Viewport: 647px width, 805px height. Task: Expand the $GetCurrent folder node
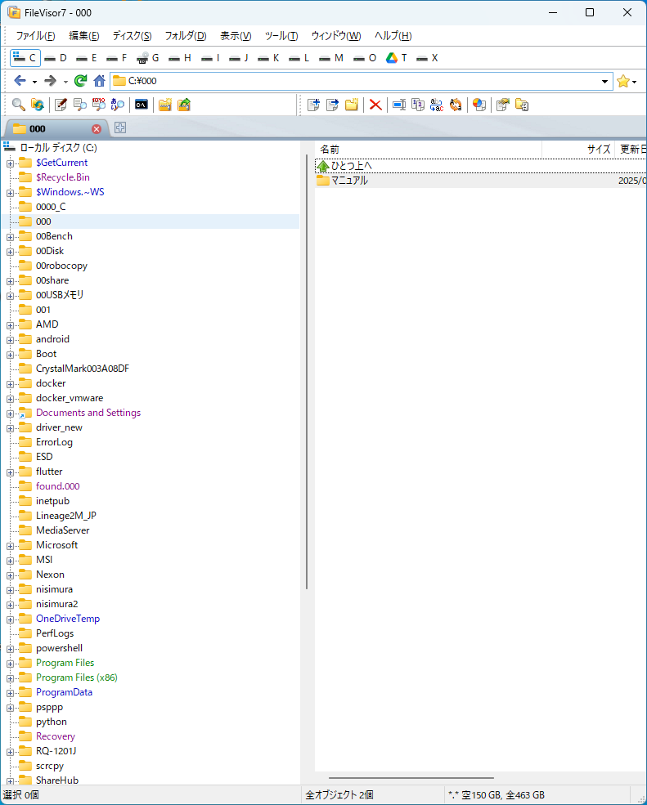click(10, 163)
